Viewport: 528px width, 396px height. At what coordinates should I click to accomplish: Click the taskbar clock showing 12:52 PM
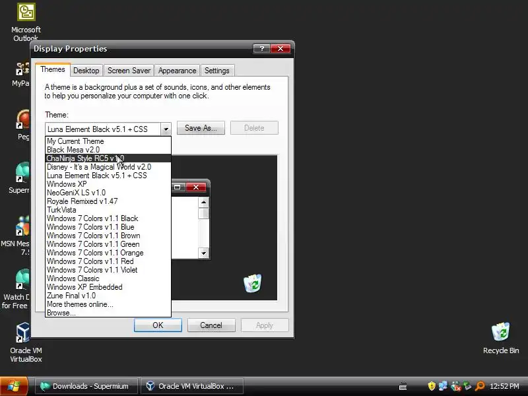click(x=504, y=386)
